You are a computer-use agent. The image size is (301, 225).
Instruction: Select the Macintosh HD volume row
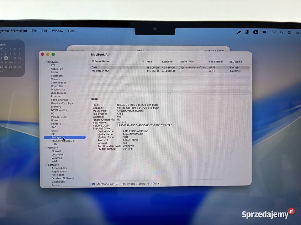[170, 71]
